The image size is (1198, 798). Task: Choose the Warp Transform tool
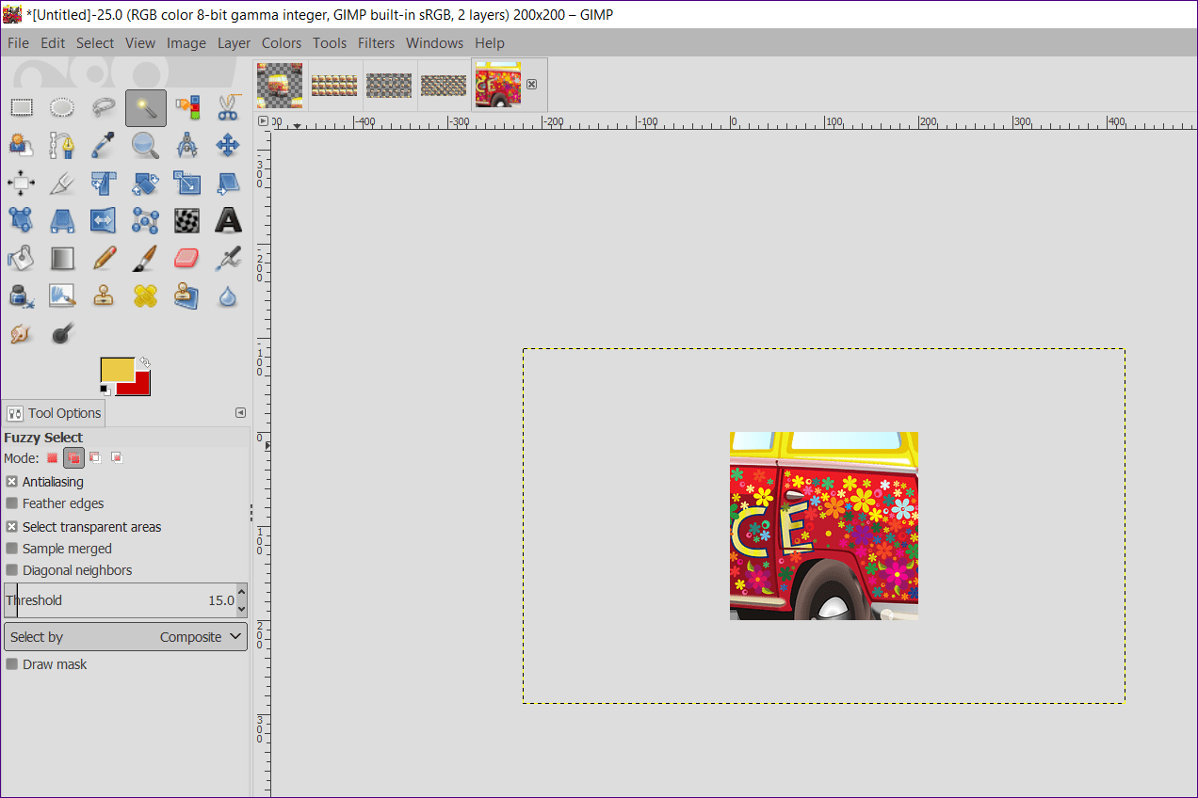click(186, 220)
